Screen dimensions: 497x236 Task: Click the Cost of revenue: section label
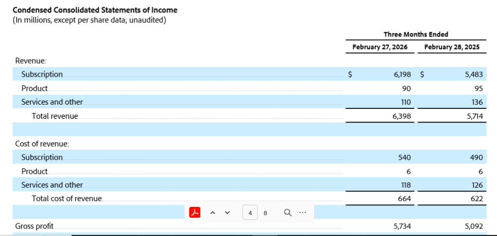42,144
